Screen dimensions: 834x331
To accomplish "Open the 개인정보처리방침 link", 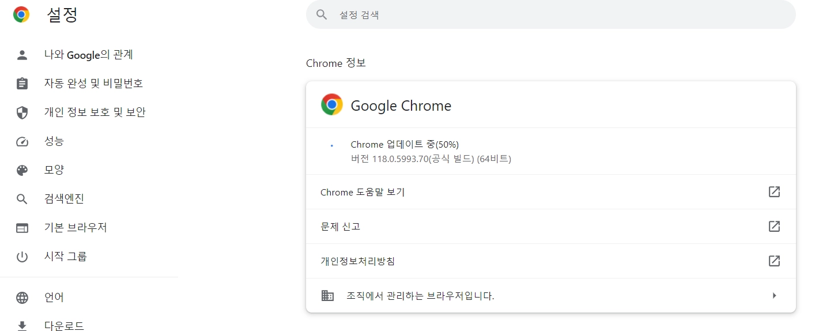I will point(357,261).
